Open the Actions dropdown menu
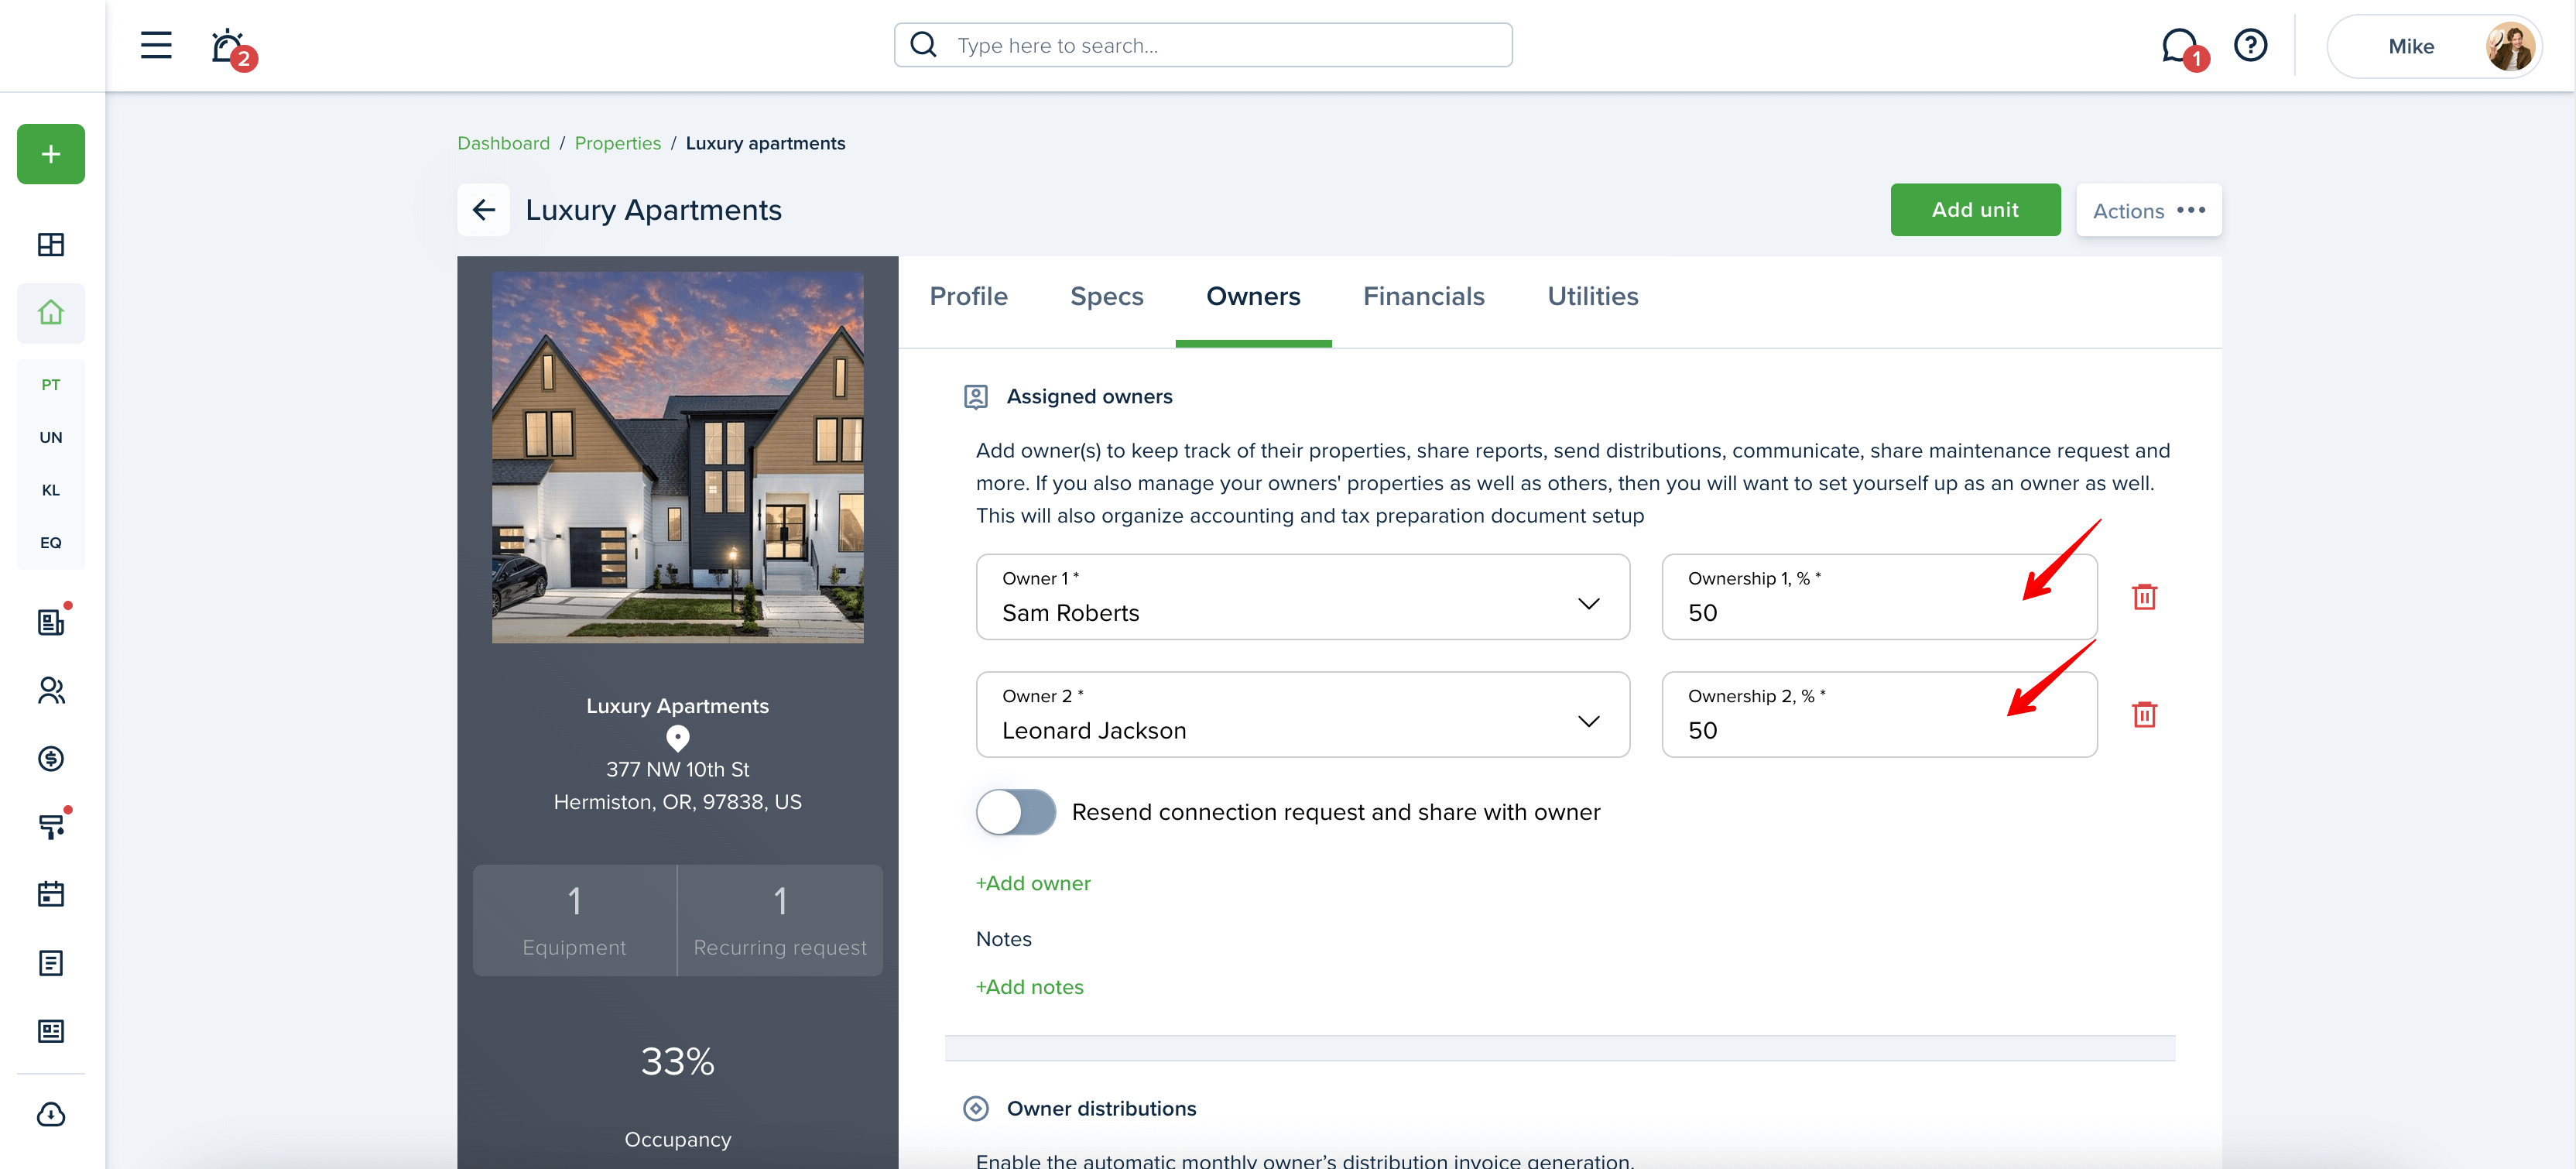Viewport: 2576px width, 1169px height. coord(2148,210)
